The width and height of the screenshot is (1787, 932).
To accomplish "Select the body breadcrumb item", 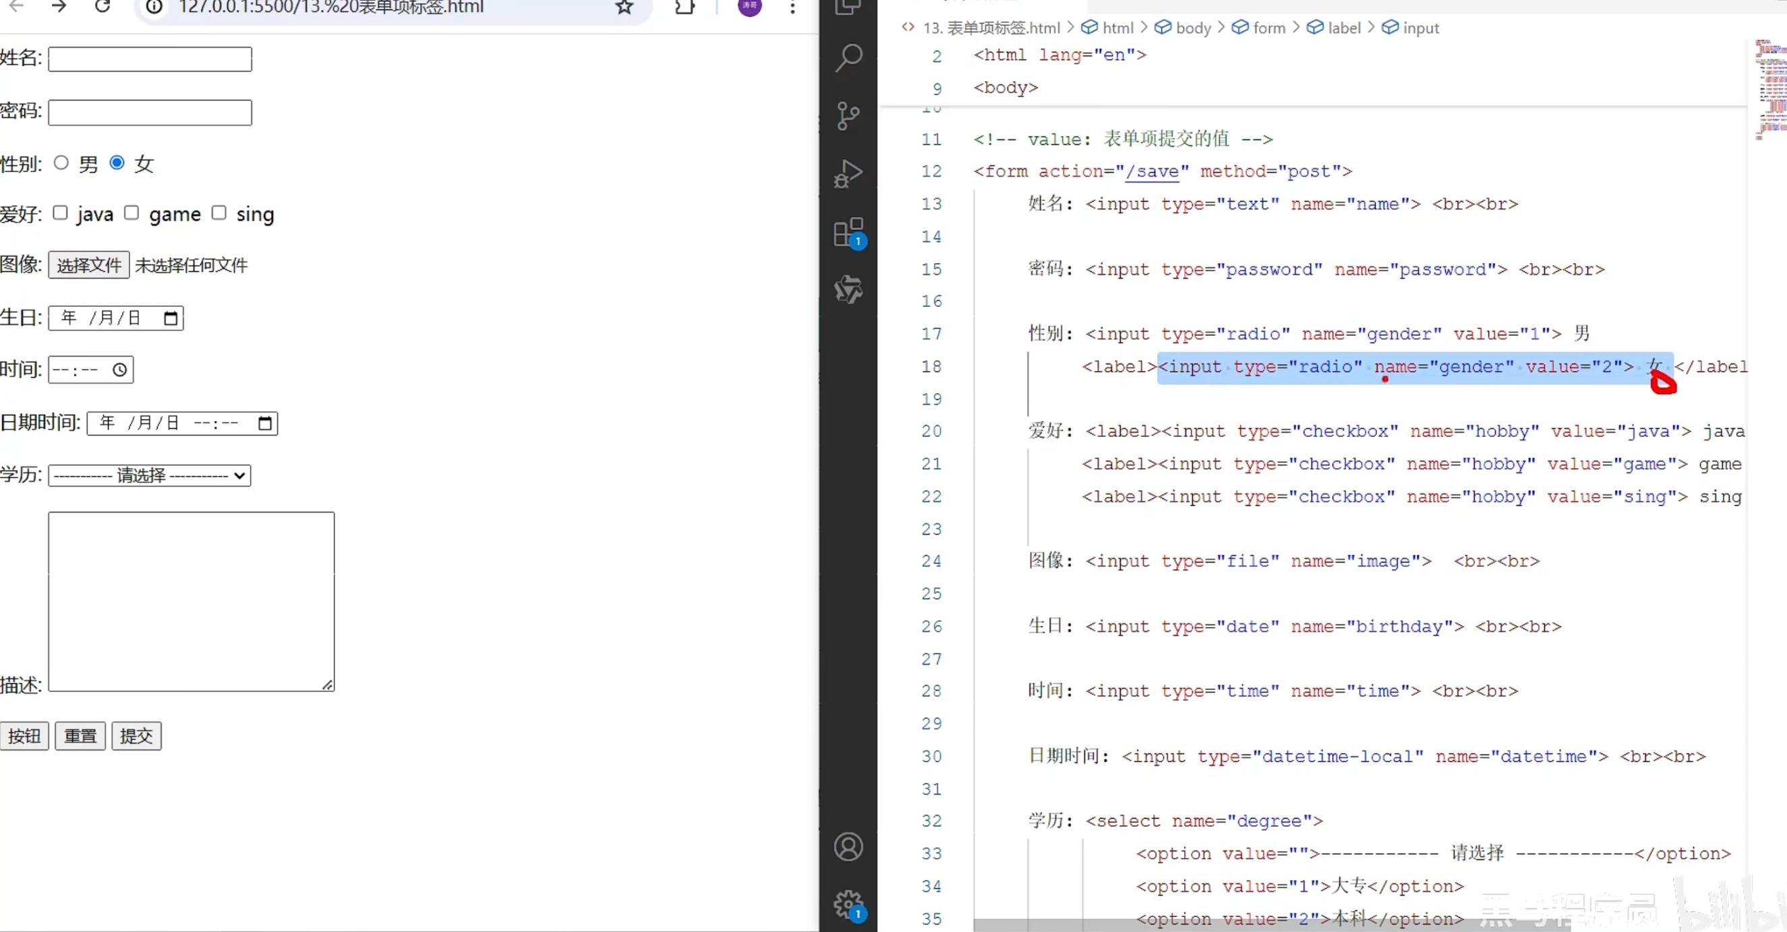I will pyautogui.click(x=1192, y=28).
